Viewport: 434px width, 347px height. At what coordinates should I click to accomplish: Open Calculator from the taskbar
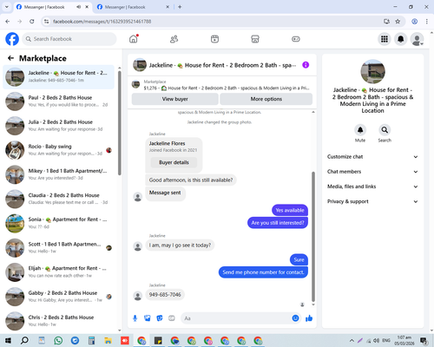tap(91, 341)
